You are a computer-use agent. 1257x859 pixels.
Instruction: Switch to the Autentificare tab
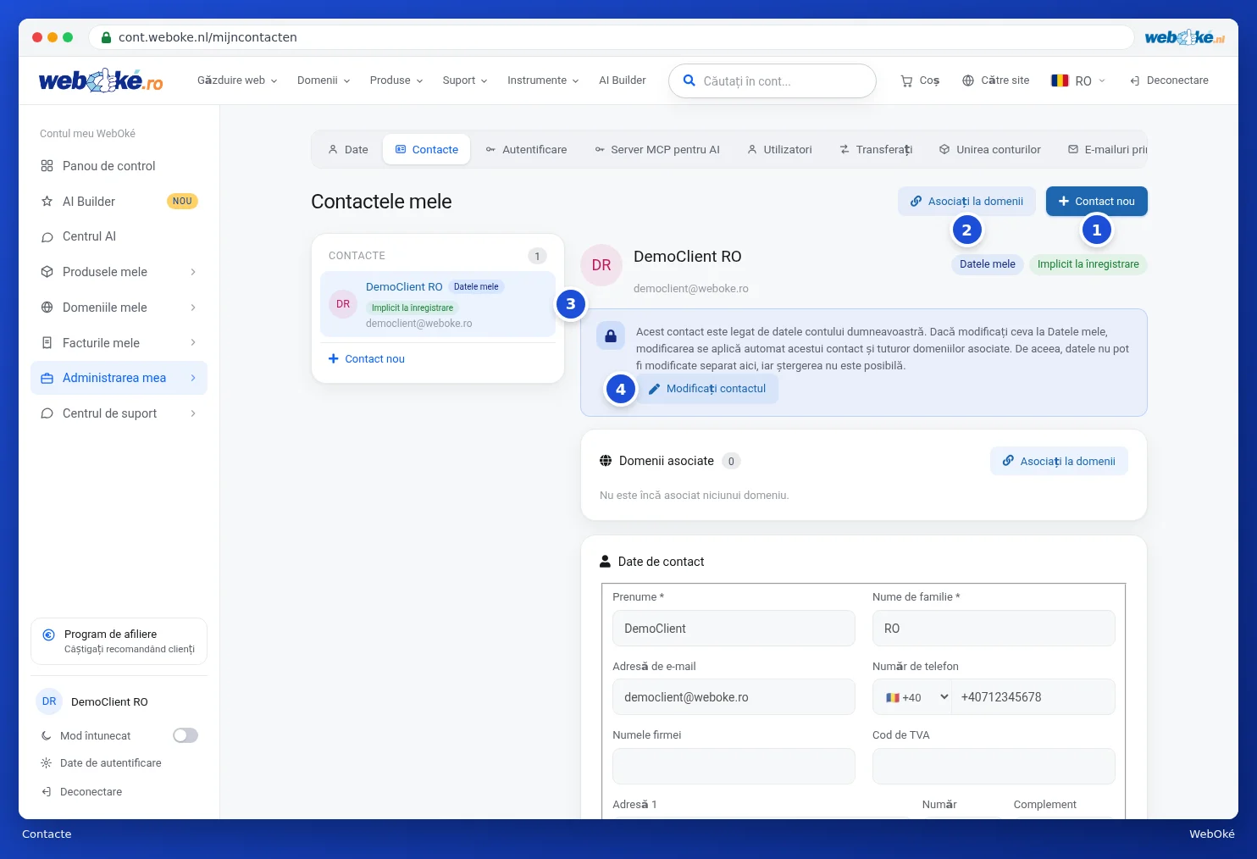pos(526,149)
